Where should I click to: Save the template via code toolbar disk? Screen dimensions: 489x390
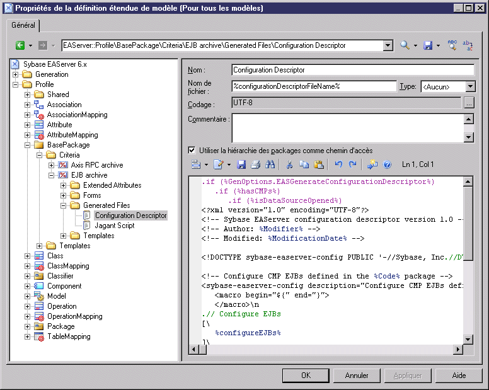pyautogui.click(x=241, y=164)
